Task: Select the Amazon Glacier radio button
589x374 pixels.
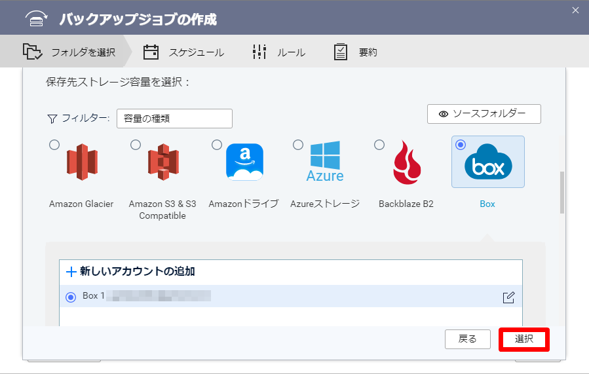Action: point(54,145)
